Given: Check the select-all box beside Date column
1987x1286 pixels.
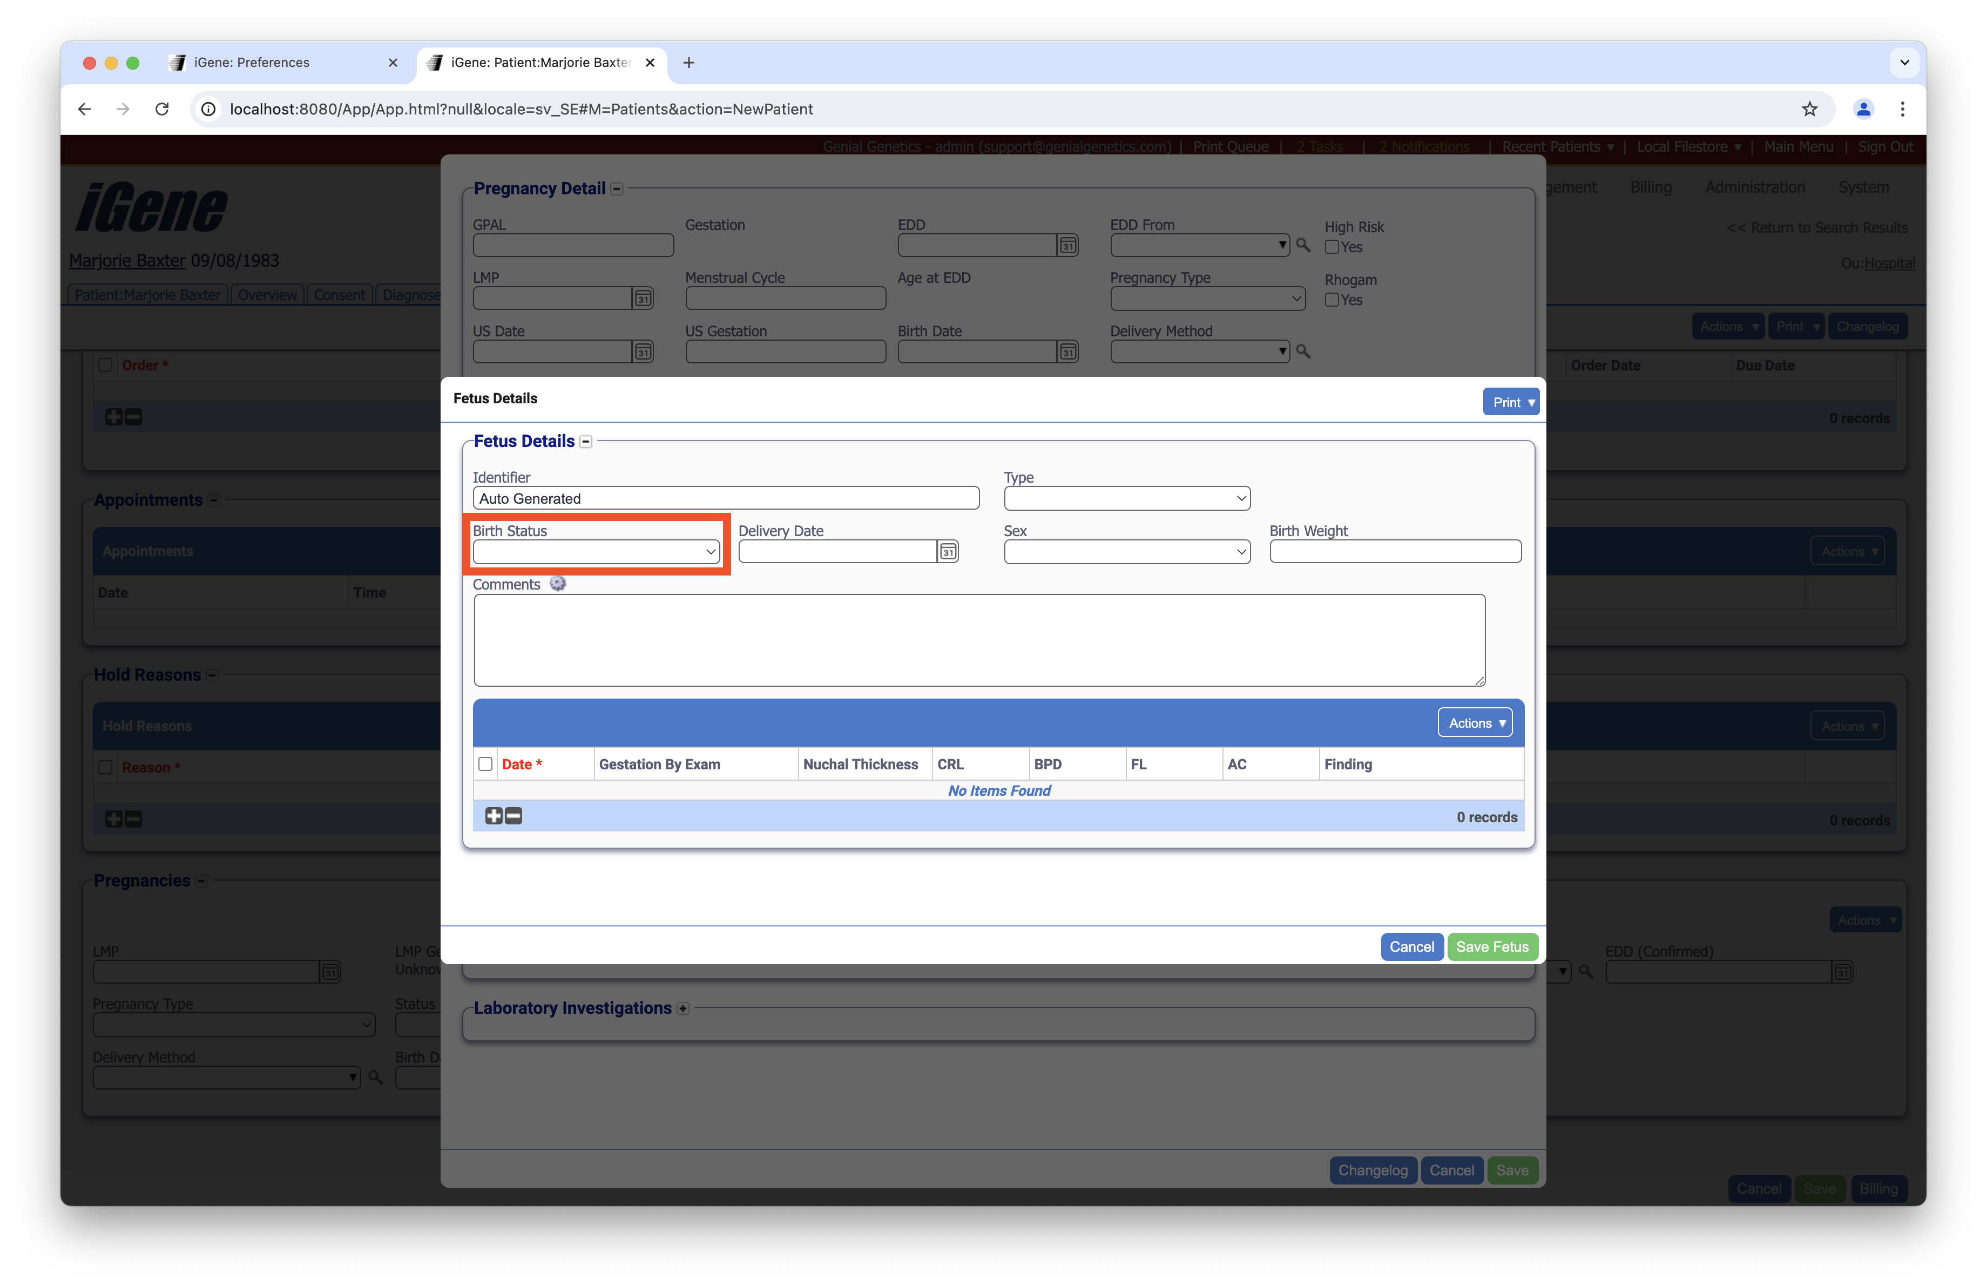Looking at the screenshot, I should coord(485,764).
